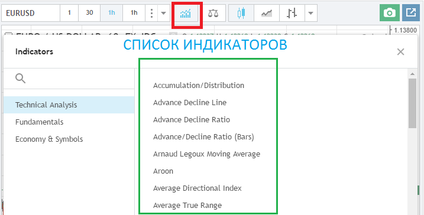Select the Candlestick chart style
Image resolution: width=424 pixels, height=215 pixels.
(241, 13)
